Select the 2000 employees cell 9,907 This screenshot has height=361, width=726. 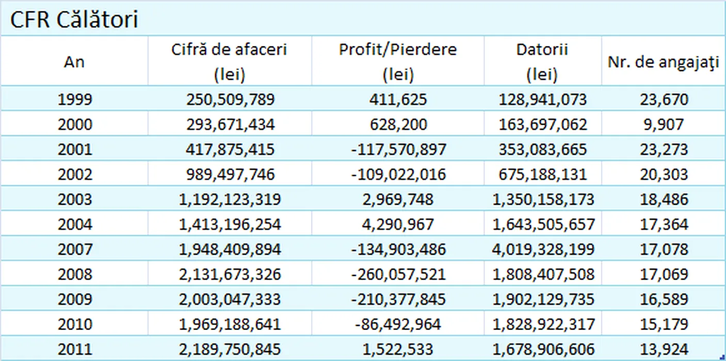664,124
